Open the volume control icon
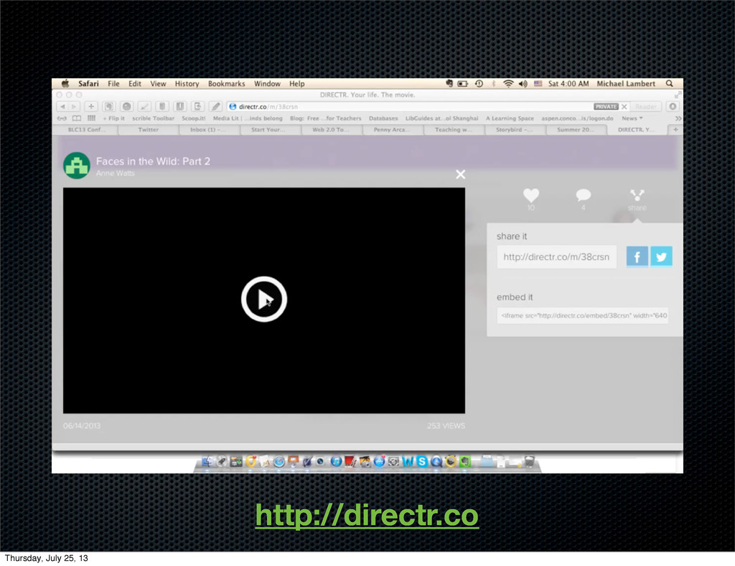Image resolution: width=735 pixels, height=566 pixels. click(523, 83)
